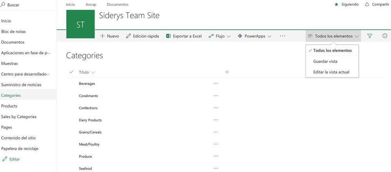Open the toolbar overflow ellipsis menu

coord(282,36)
